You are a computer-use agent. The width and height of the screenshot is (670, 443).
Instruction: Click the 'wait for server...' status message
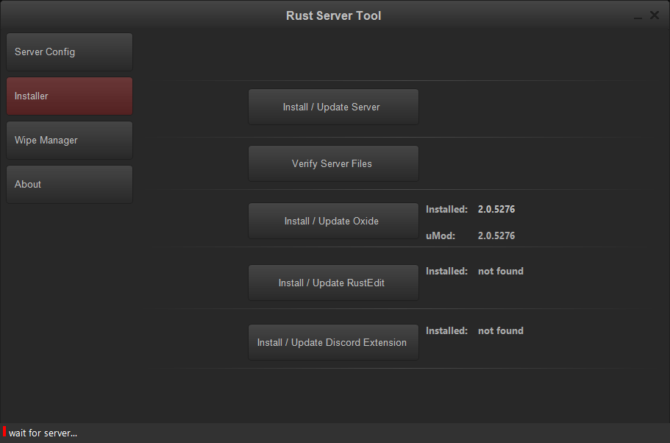pos(43,433)
